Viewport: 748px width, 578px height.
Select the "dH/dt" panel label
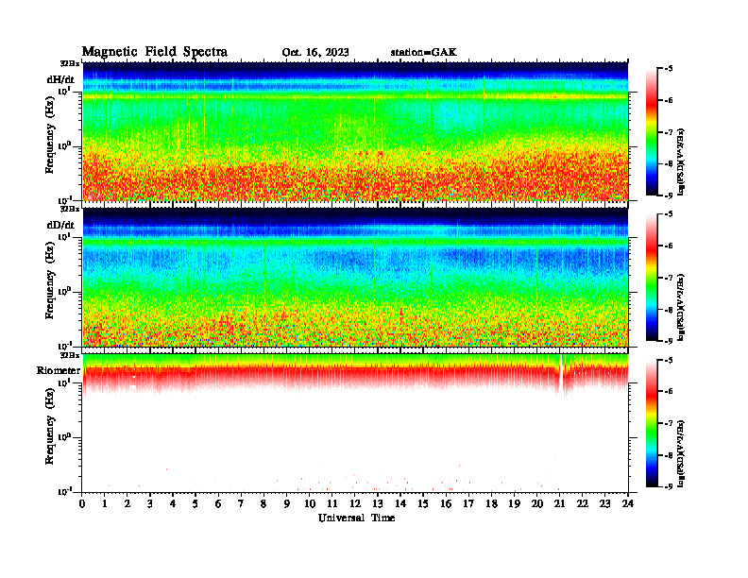60,79
